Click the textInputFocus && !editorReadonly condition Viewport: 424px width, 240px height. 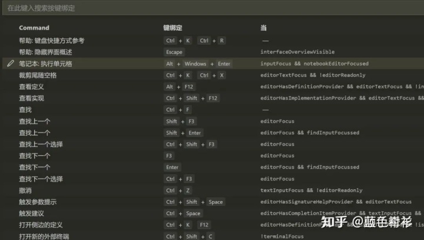[x=312, y=190]
